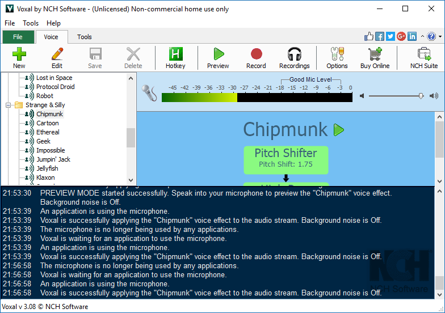The width and height of the screenshot is (445, 313).
Task: Select Ethereal voice
Action: (x=48, y=132)
